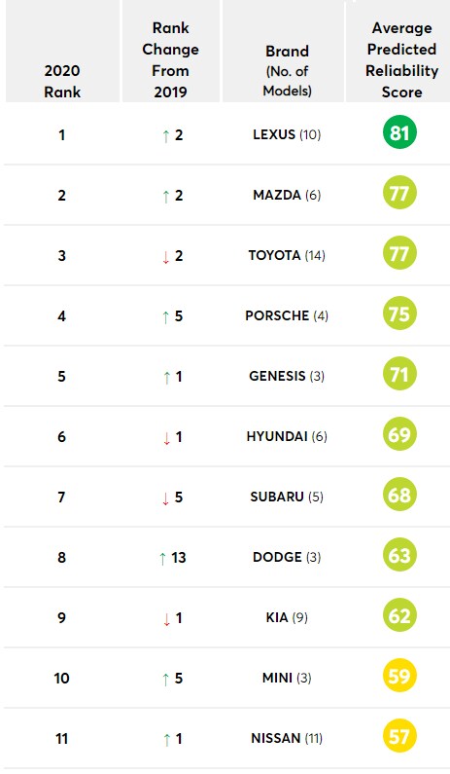The image size is (450, 774).
Task: Click the red down arrow in the Toyota row
Action: (x=165, y=257)
